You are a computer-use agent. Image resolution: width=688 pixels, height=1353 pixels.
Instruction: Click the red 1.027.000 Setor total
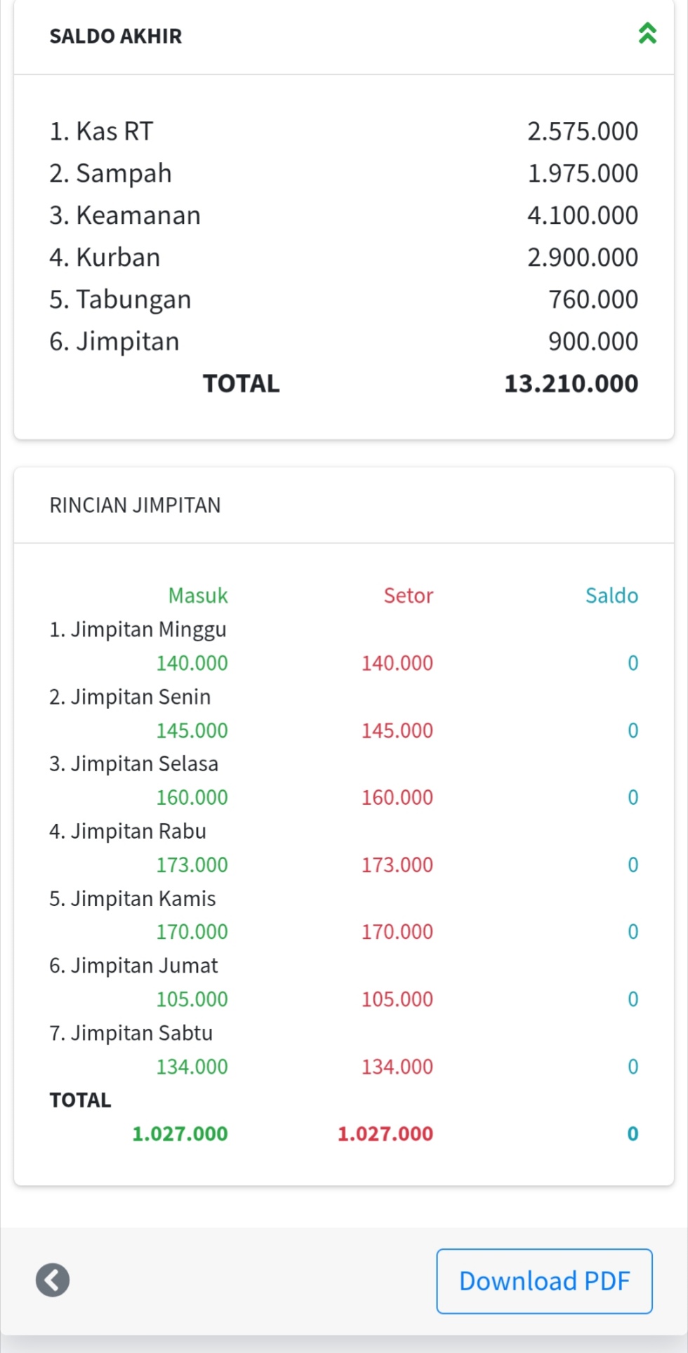pyautogui.click(x=385, y=1134)
